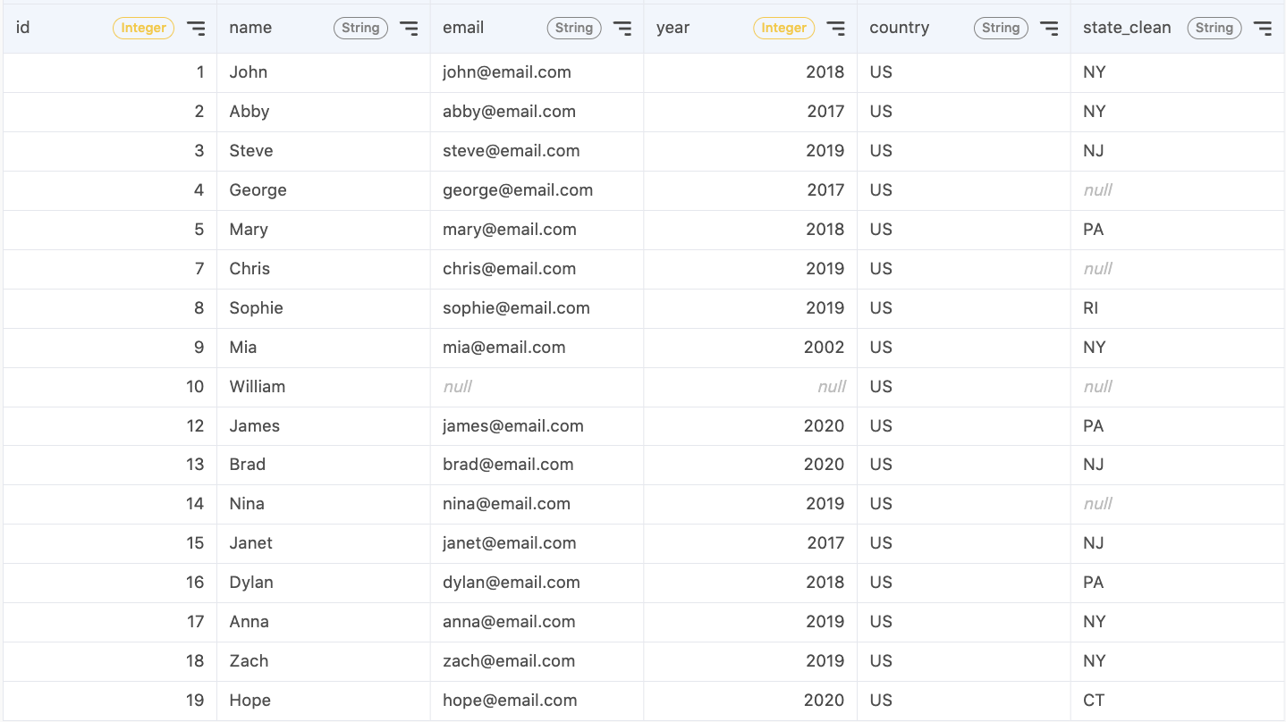This screenshot has height=722, width=1286.
Task: Select the email james@email.com
Action: click(x=513, y=426)
